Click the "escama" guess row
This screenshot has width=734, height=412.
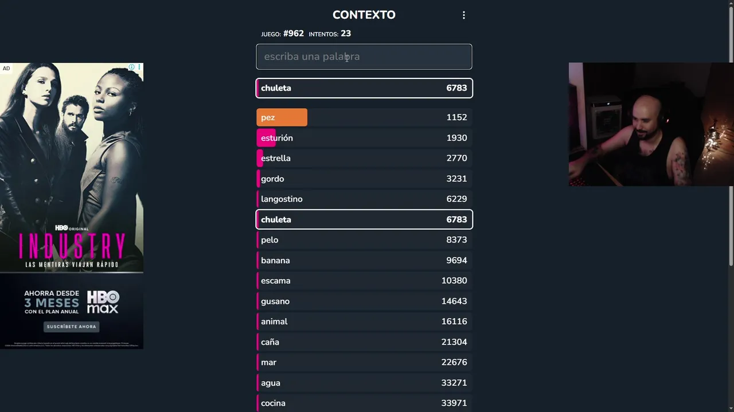[364, 281]
